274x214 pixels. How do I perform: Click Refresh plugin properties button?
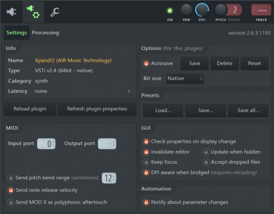97,109
